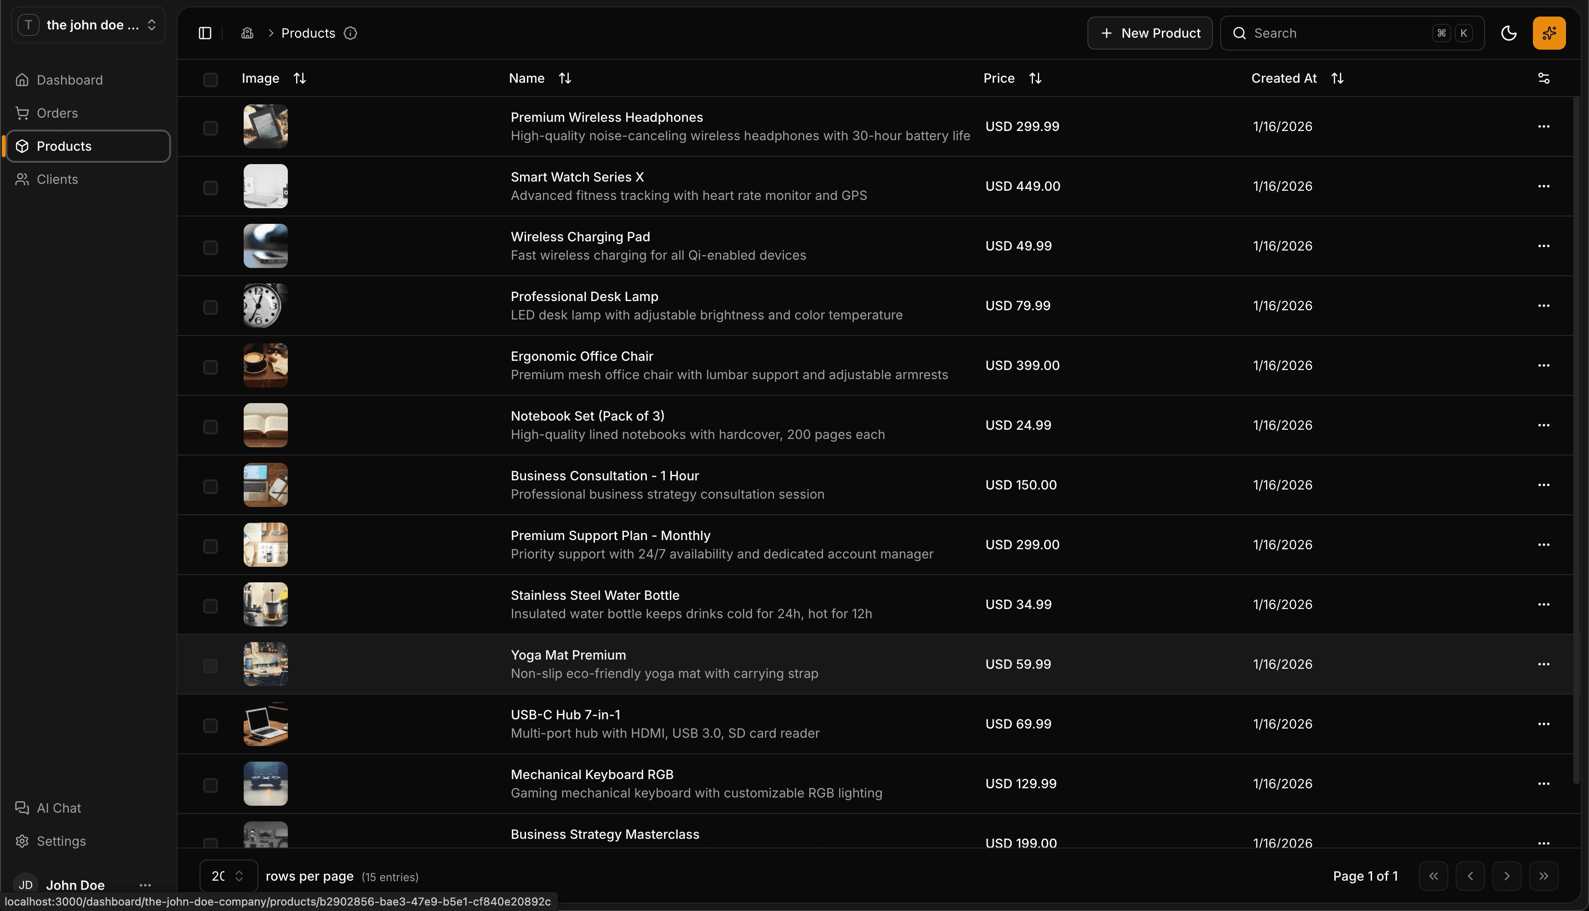Sort the table by Price
This screenshot has width=1589, height=911.
click(1035, 78)
